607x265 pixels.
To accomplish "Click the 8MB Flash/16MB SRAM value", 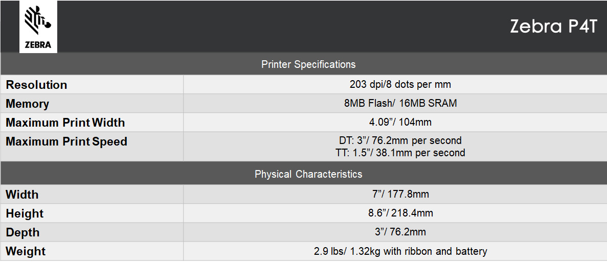I will tap(400, 103).
